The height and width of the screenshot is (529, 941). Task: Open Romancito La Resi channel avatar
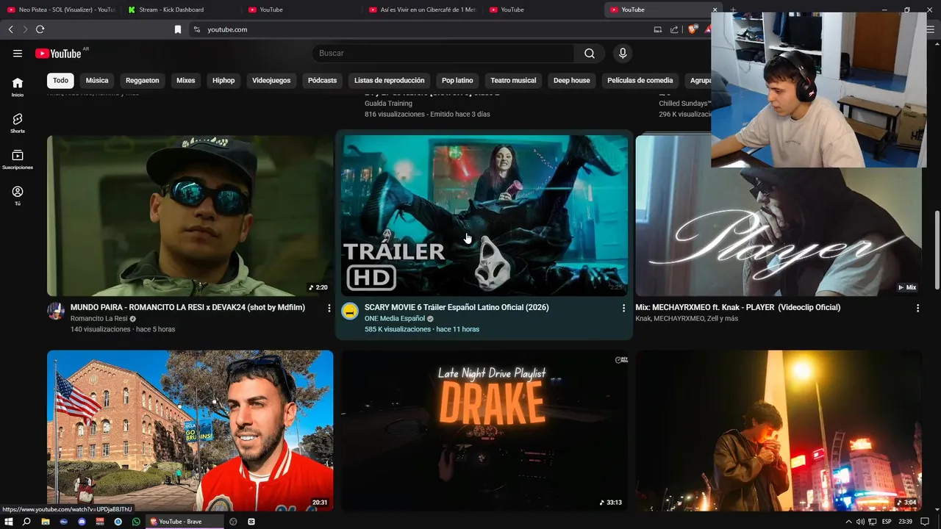(x=56, y=311)
